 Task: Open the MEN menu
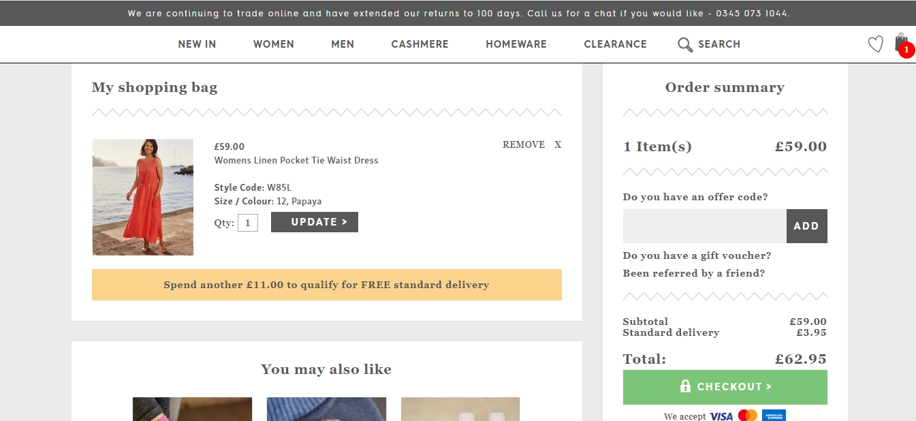click(x=343, y=44)
